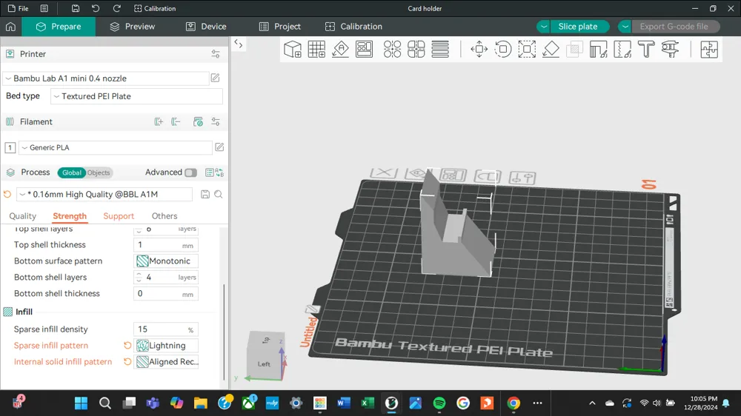Select the Rotate tool
Viewport: 741px width, 416px height.
pos(503,49)
